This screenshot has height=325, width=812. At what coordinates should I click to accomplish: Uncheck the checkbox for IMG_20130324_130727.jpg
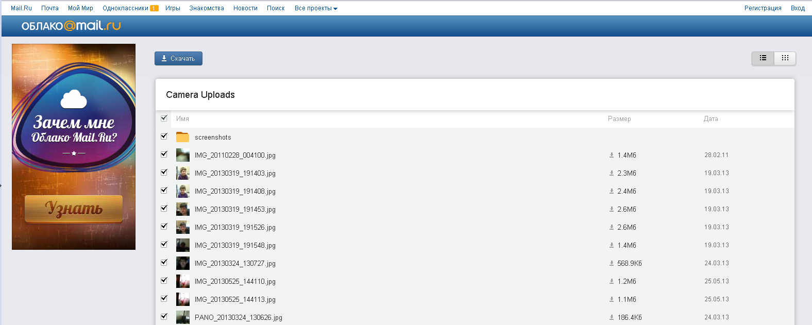(164, 263)
